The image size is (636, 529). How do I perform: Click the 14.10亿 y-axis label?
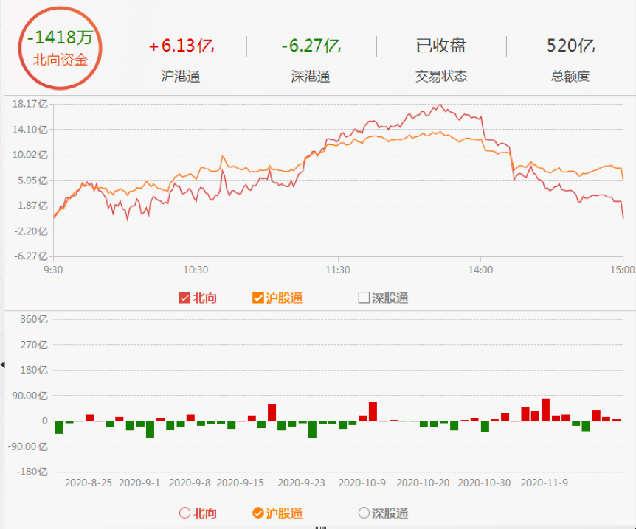(x=30, y=130)
